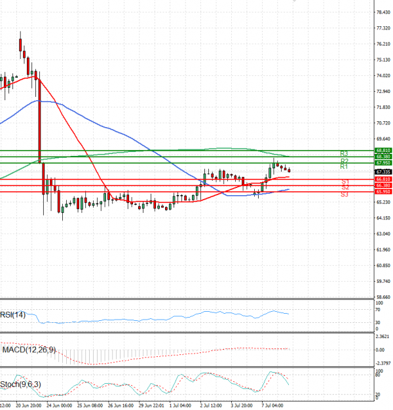The width and height of the screenshot is (393, 410).
Task: Click the 65.230 price axis value
Action: click(x=383, y=202)
